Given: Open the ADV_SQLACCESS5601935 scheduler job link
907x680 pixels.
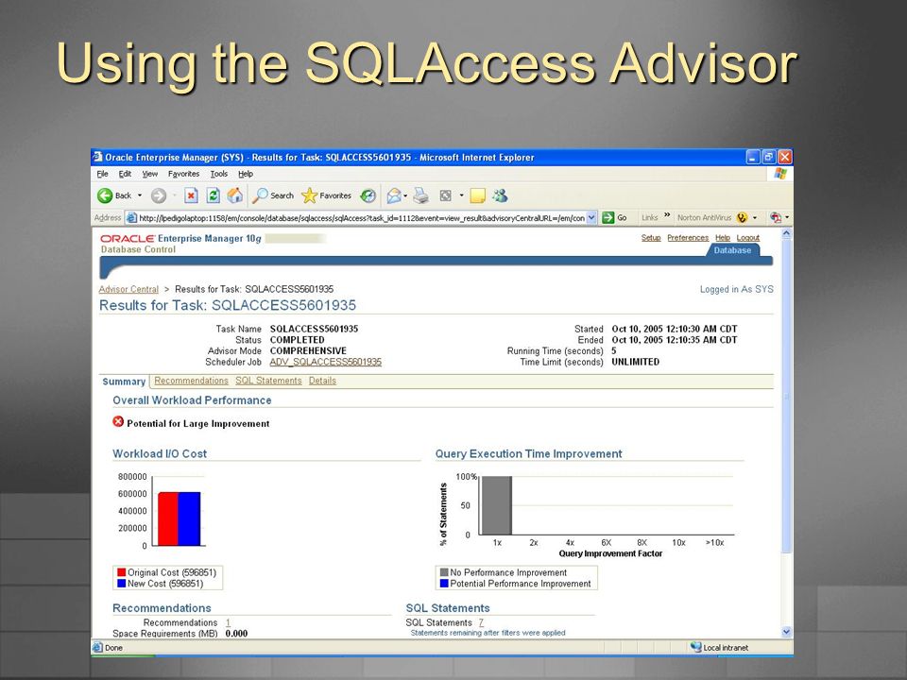Looking at the screenshot, I should point(326,362).
